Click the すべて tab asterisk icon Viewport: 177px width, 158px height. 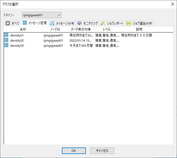pos(8,23)
